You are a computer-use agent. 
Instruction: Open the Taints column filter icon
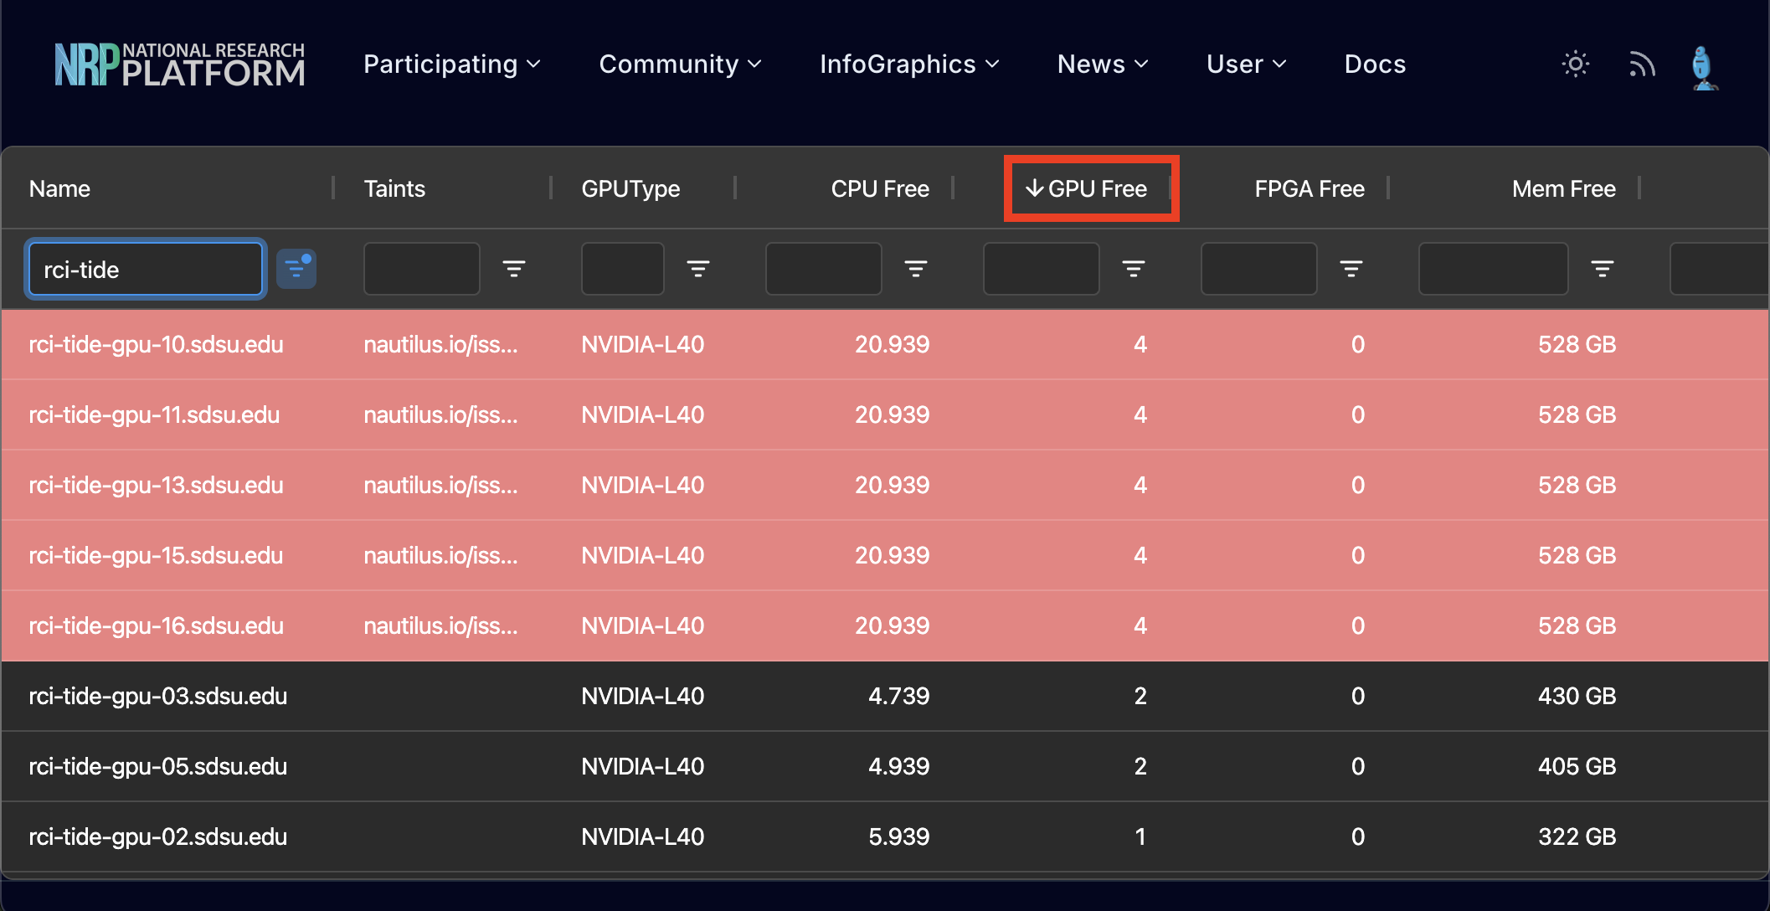point(514,269)
